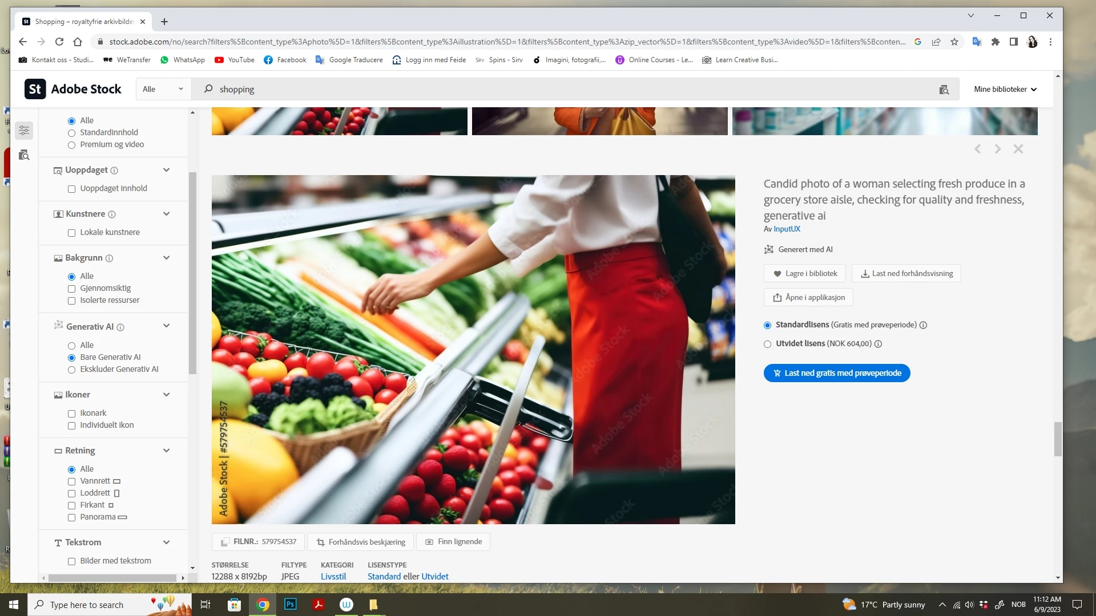Click the find similar icon in left sidebar
1096x616 pixels.
(x=24, y=155)
